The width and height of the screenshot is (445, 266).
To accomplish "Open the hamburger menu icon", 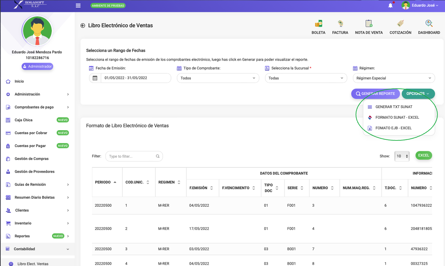I will (x=78, y=5).
